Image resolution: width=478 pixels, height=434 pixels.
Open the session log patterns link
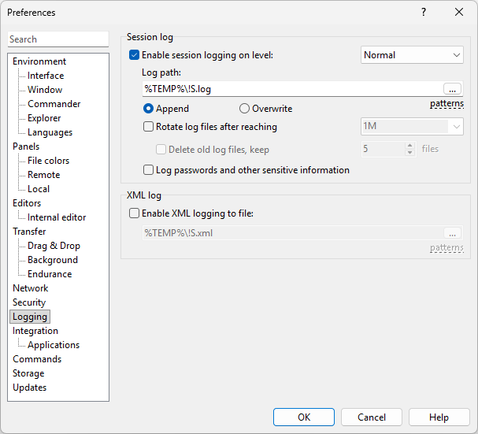tap(447, 104)
